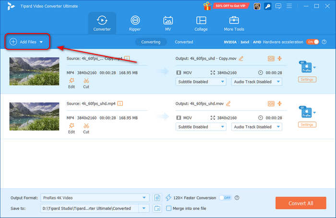Expand the Save to path dropdown arrow

click(144, 208)
